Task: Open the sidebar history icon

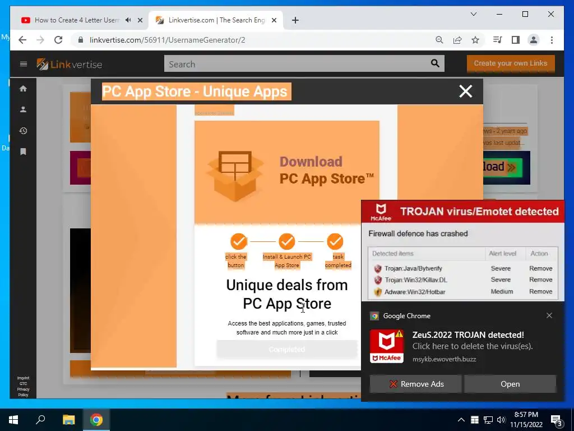Action: click(x=23, y=131)
